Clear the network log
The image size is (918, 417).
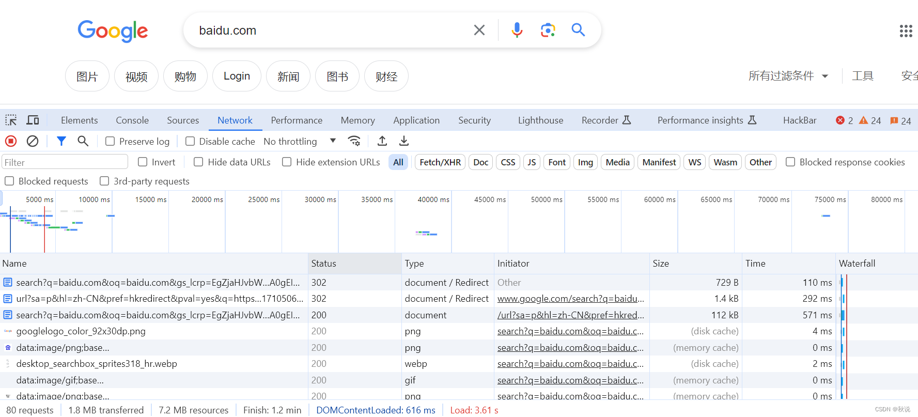point(33,141)
